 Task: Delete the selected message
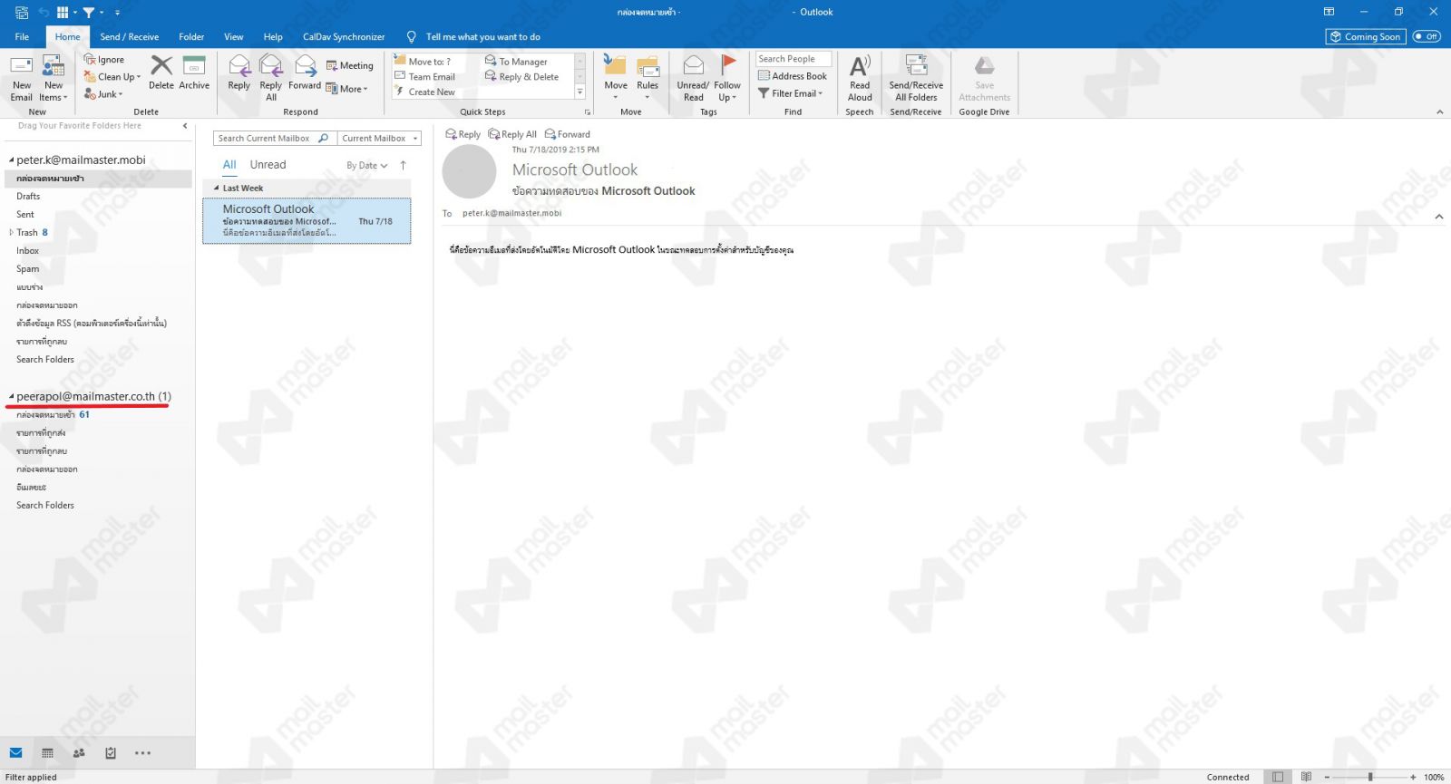click(161, 73)
